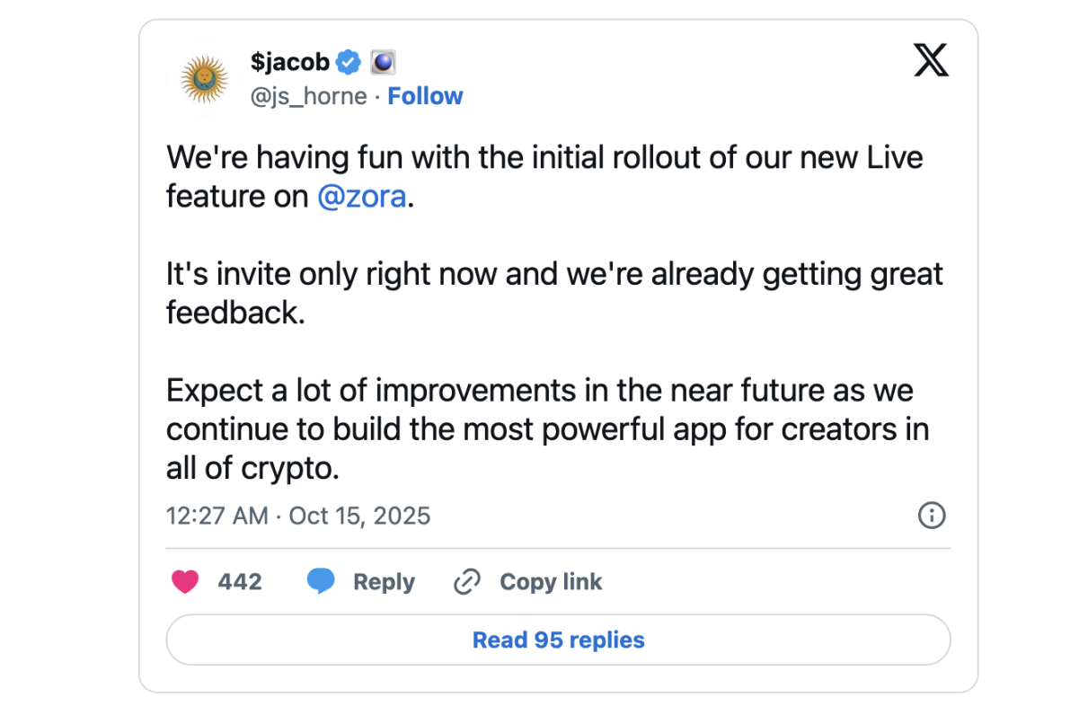Open the @js_horne handle

click(x=308, y=96)
